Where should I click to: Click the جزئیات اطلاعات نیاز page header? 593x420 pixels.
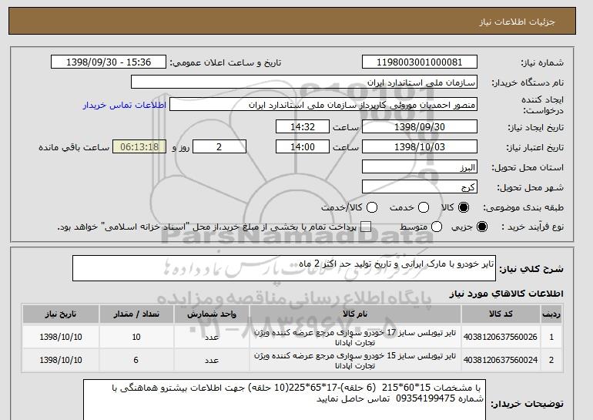[517, 22]
